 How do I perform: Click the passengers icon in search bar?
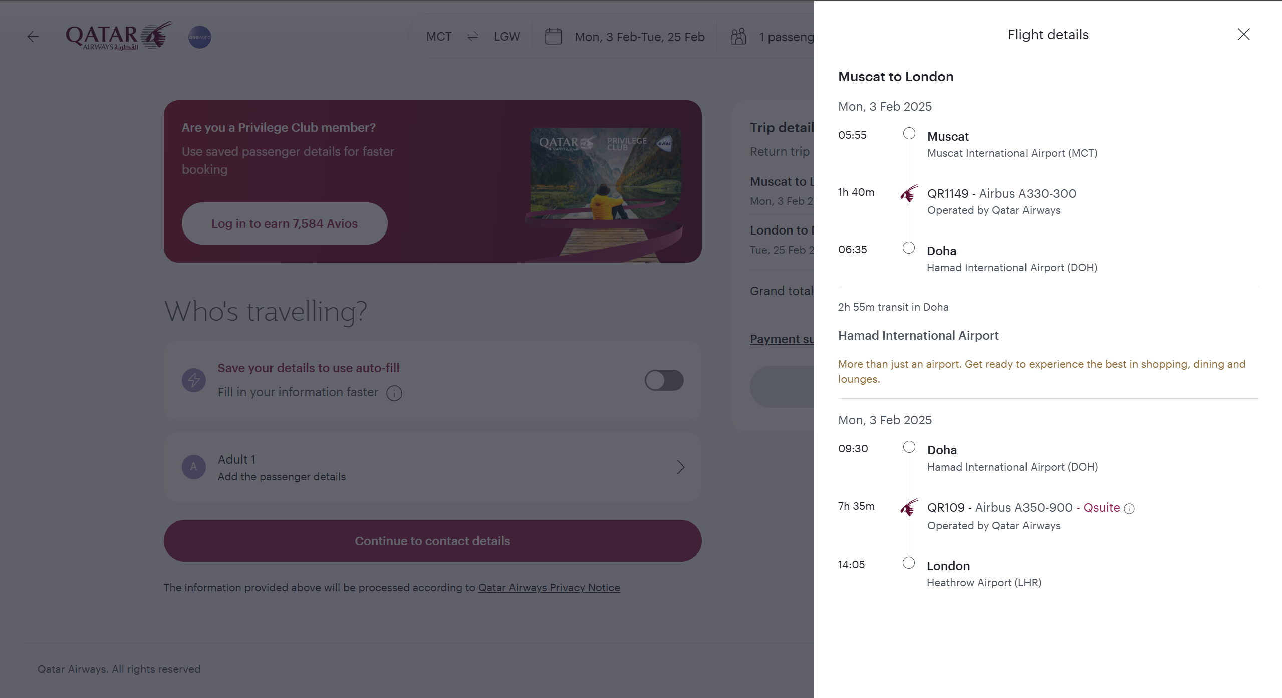pos(738,37)
